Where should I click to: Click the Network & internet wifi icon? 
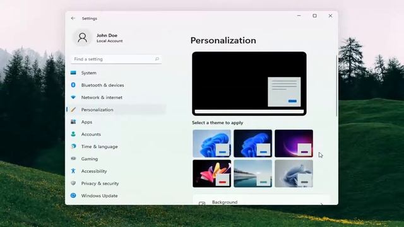pyautogui.click(x=73, y=97)
